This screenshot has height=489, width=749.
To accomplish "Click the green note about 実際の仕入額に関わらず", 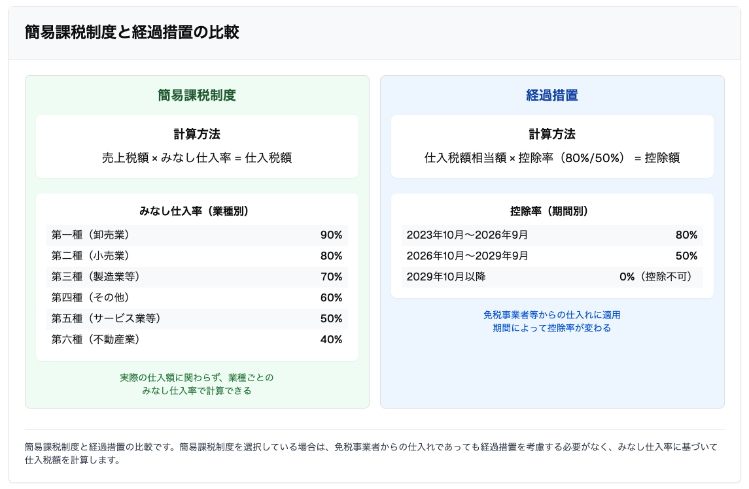I will (197, 378).
